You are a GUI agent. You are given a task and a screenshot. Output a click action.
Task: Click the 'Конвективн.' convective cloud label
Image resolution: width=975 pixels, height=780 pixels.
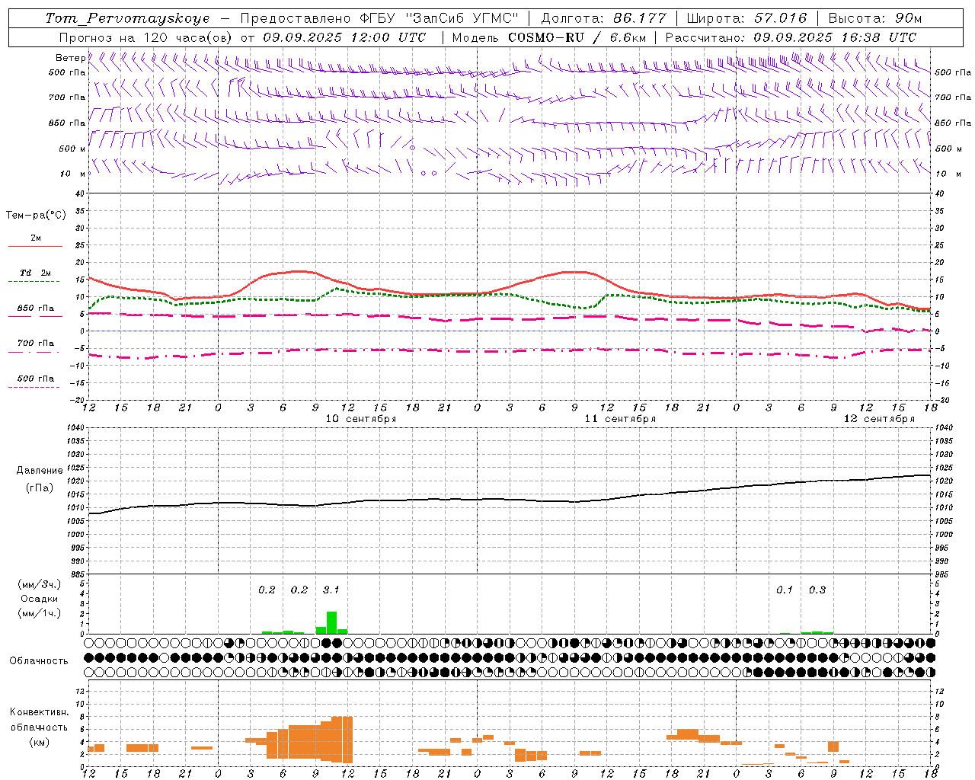coord(40,712)
